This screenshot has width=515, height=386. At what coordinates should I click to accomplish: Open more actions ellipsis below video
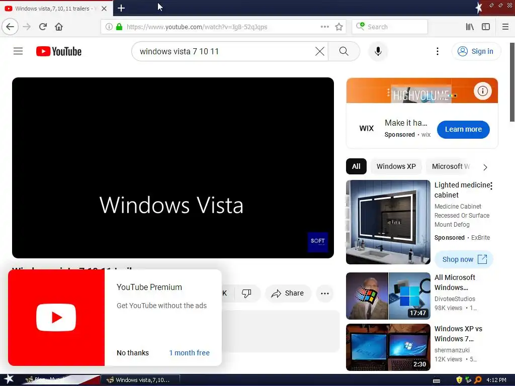coord(324,294)
